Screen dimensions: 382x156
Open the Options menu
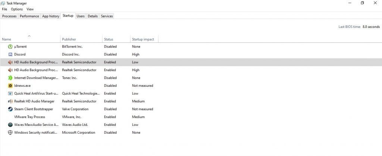[x=16, y=9]
